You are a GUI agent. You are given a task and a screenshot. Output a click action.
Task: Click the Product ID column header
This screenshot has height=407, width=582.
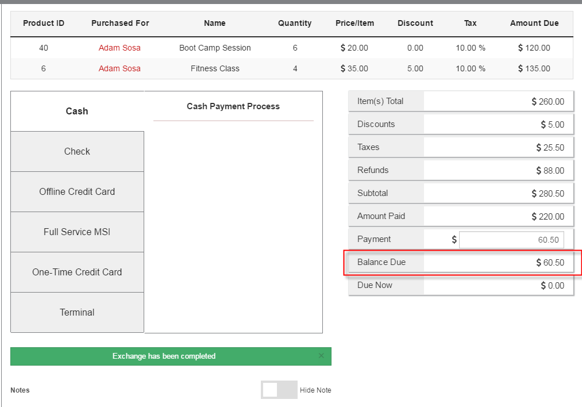44,24
